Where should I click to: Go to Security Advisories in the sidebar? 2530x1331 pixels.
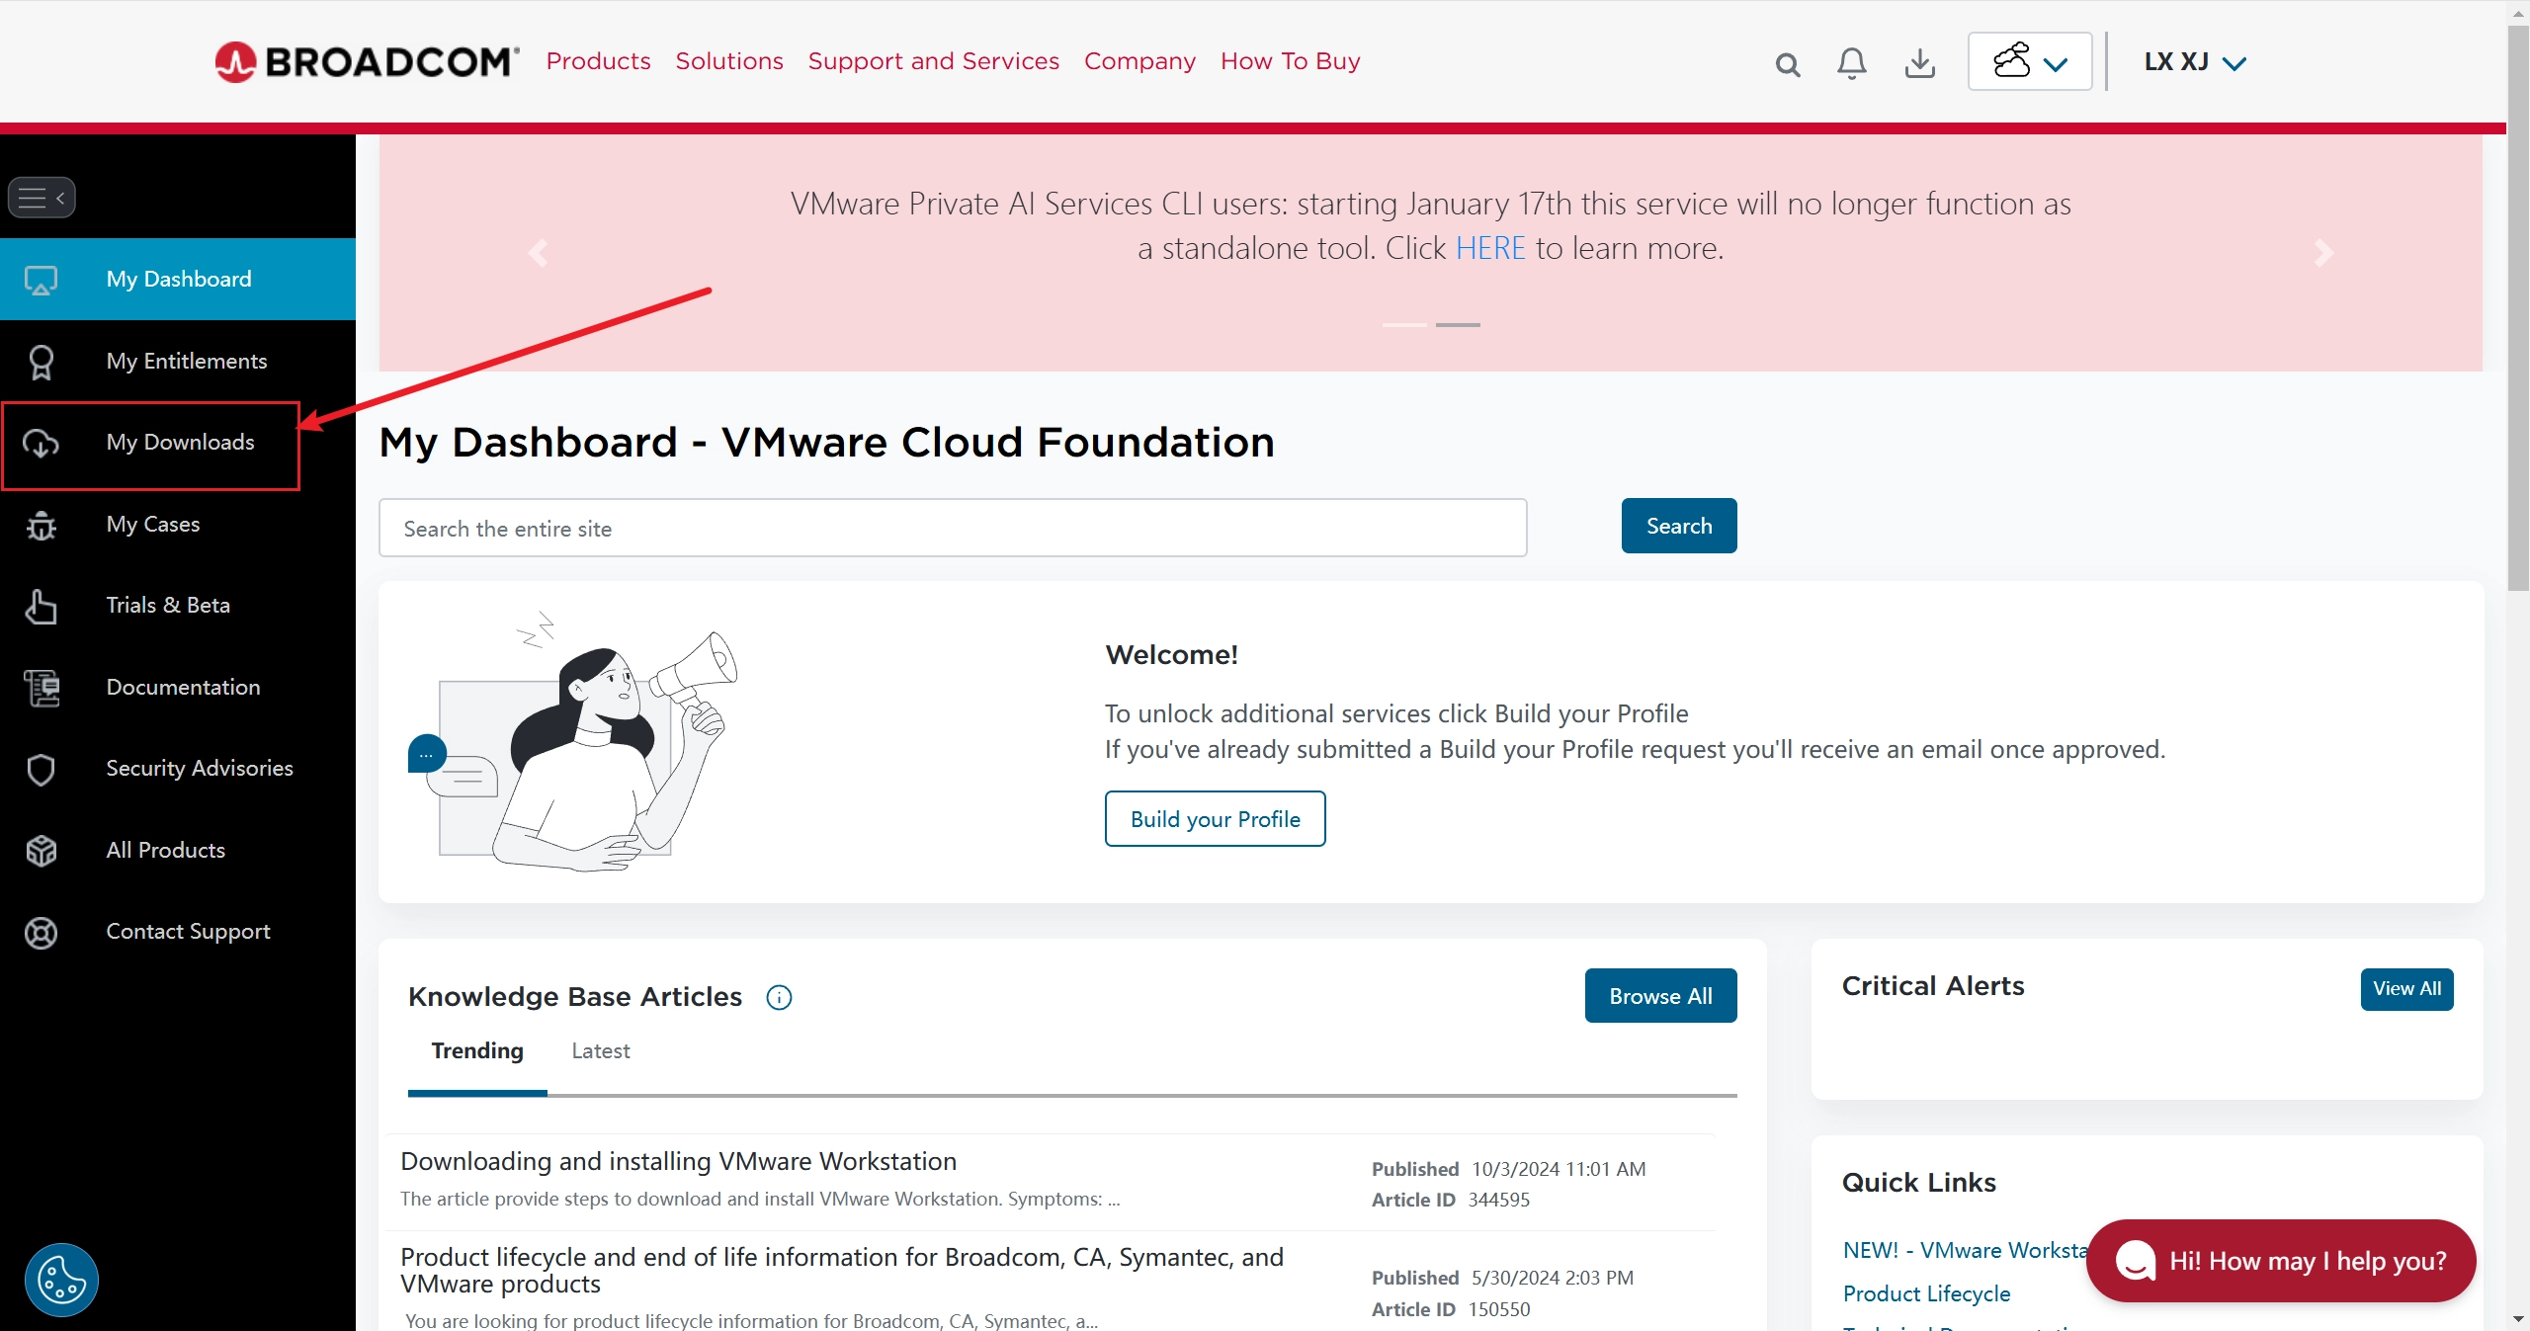(x=199, y=768)
